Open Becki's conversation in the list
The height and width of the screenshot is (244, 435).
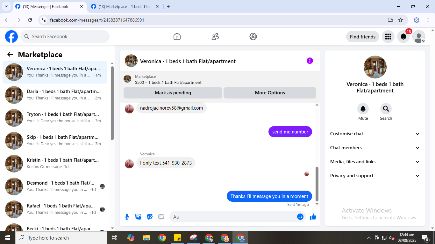point(55,226)
